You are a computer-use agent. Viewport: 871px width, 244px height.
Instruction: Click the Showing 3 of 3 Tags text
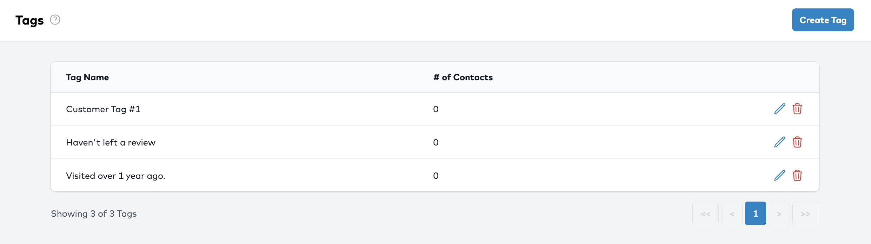coord(94,214)
